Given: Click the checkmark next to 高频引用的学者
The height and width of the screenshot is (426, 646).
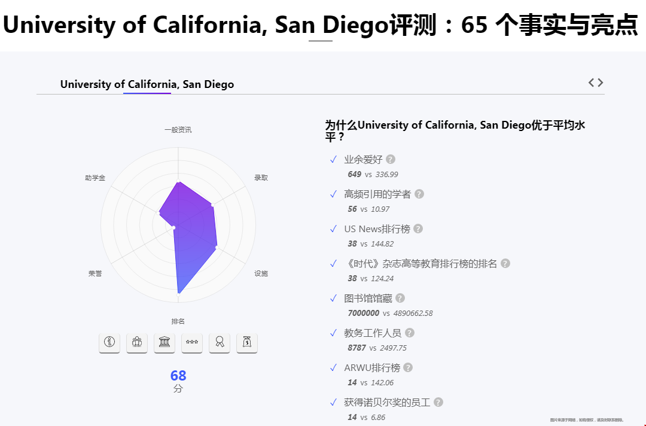Looking at the screenshot, I should pyautogui.click(x=333, y=194).
